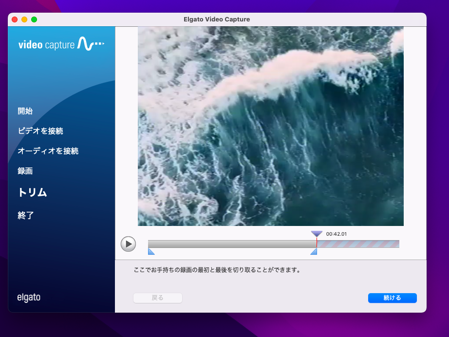Click the elgato logo in sidebar
449x337 pixels.
tap(29, 298)
